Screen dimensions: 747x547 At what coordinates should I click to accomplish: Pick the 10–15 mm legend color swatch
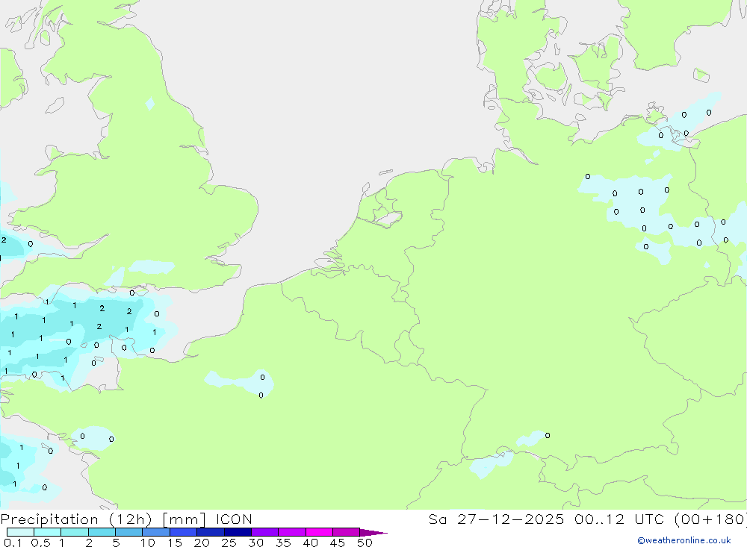(x=156, y=532)
